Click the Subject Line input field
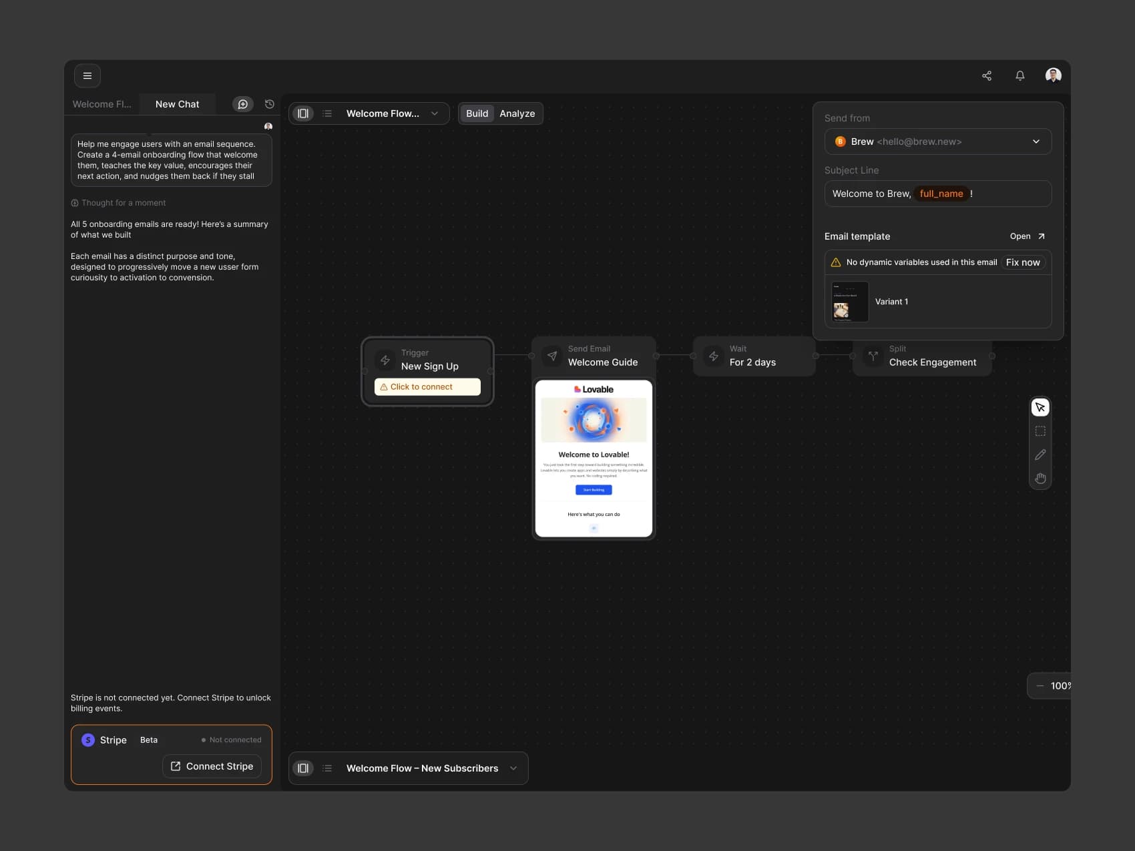 tap(938, 194)
